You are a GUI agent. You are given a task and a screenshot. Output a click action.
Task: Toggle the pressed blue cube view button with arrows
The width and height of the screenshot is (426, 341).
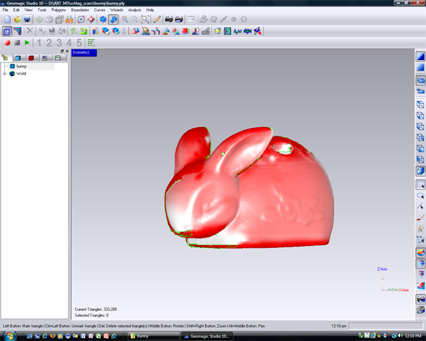tap(113, 19)
